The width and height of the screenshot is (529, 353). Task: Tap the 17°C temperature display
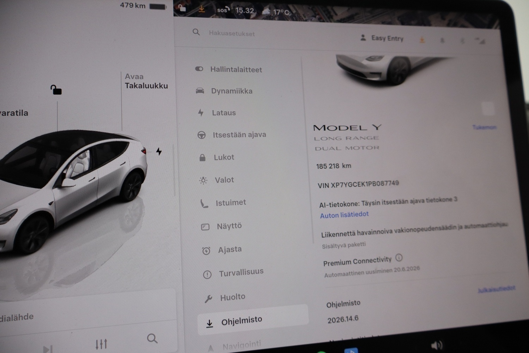click(x=281, y=12)
